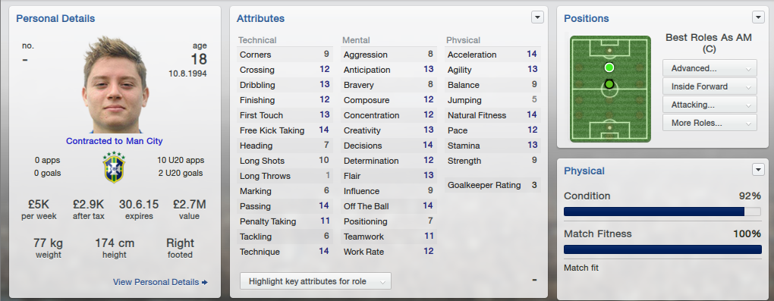The height and width of the screenshot is (301, 774).
Task: Click the Brazil national team badge
Action: (114, 168)
